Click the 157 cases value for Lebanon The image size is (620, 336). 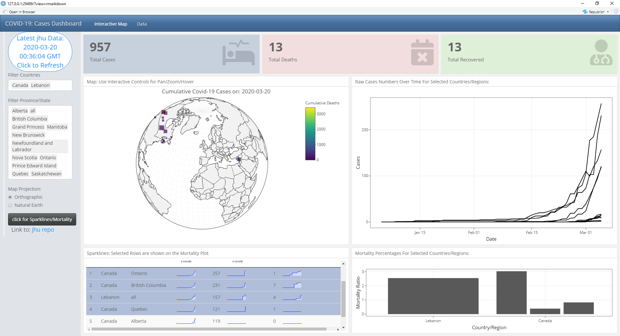coord(216,297)
